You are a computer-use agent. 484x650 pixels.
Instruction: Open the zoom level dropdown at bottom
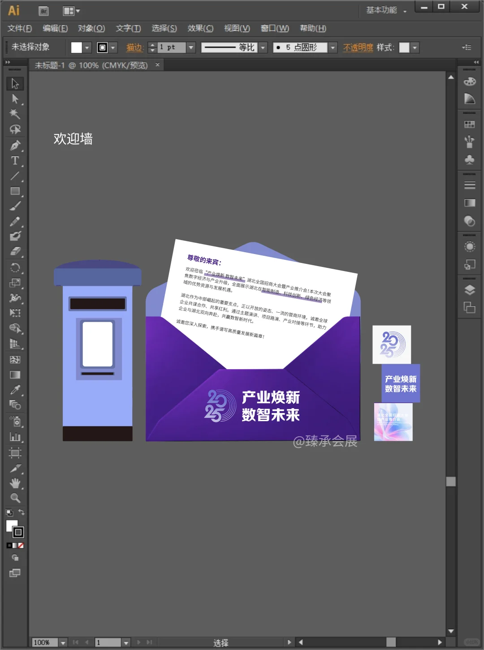[63, 643]
